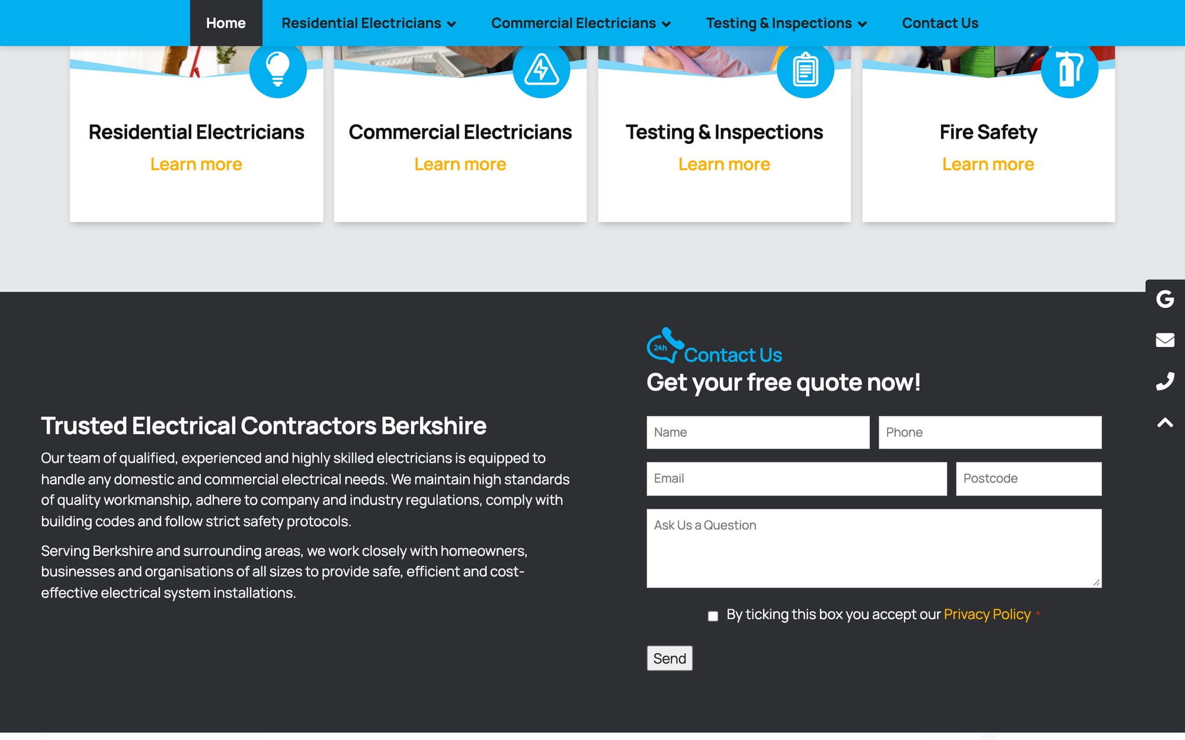
Task: Focus the Postcode input field
Action: coord(1029,479)
